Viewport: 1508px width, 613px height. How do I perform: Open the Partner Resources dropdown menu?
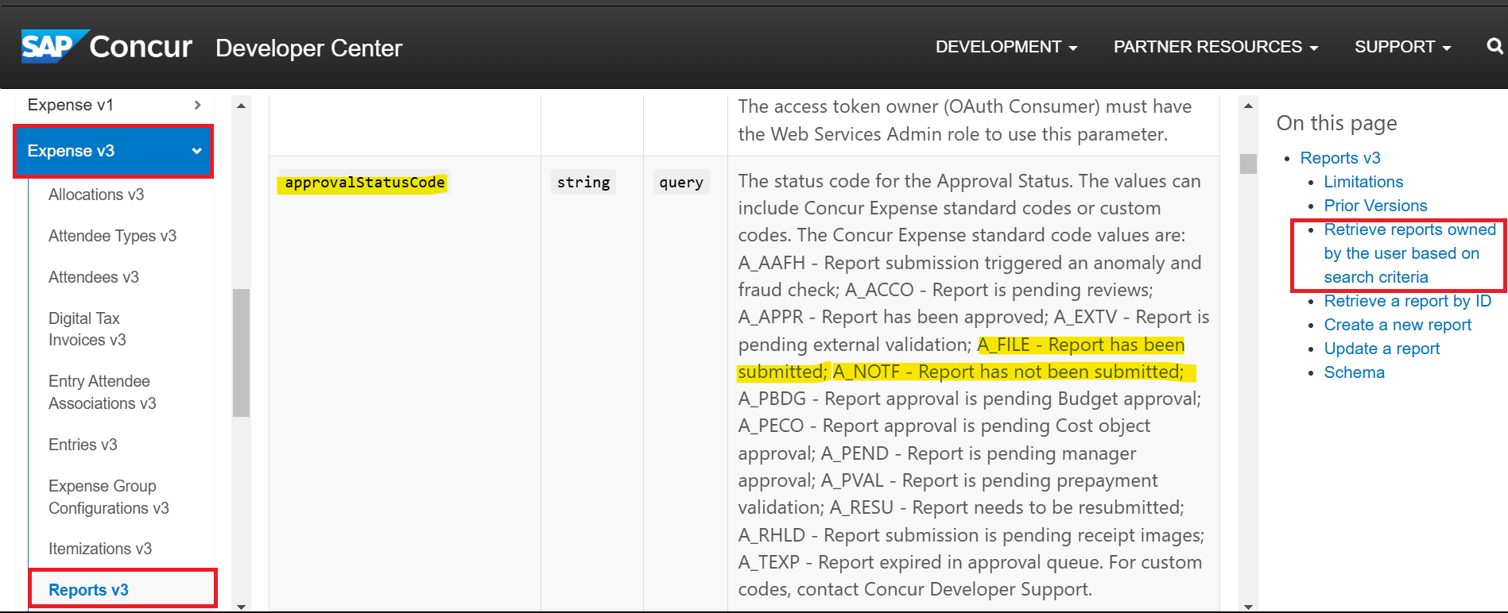[1215, 47]
